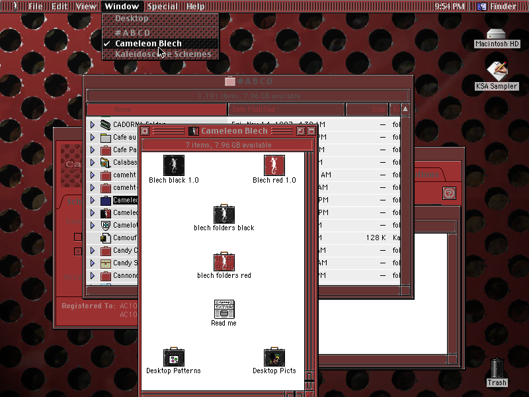Select the KSA Sampler desktop icon
This screenshot has height=397, width=529.
click(497, 71)
